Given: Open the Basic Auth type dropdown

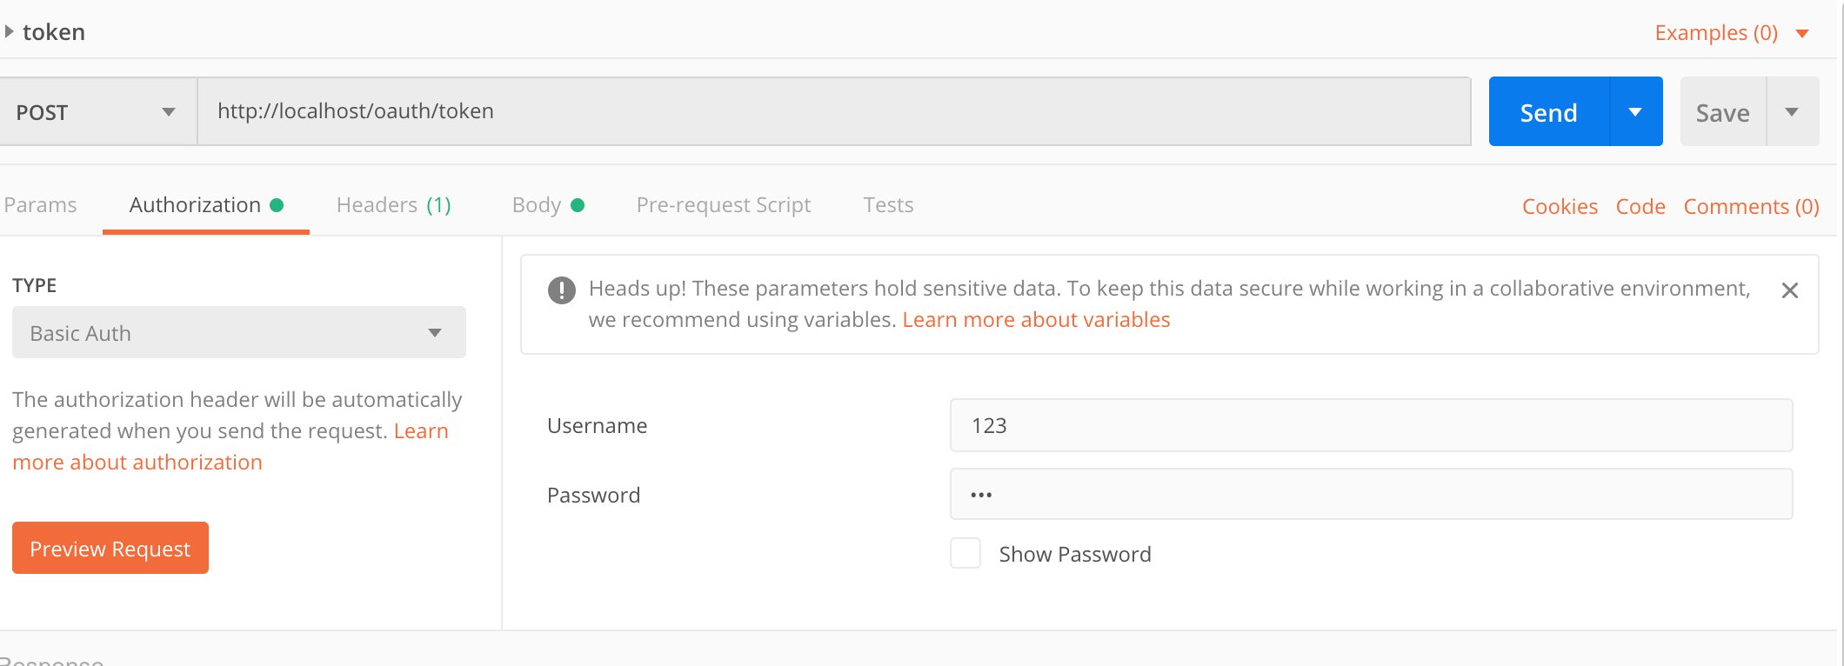Looking at the screenshot, I should point(238,333).
